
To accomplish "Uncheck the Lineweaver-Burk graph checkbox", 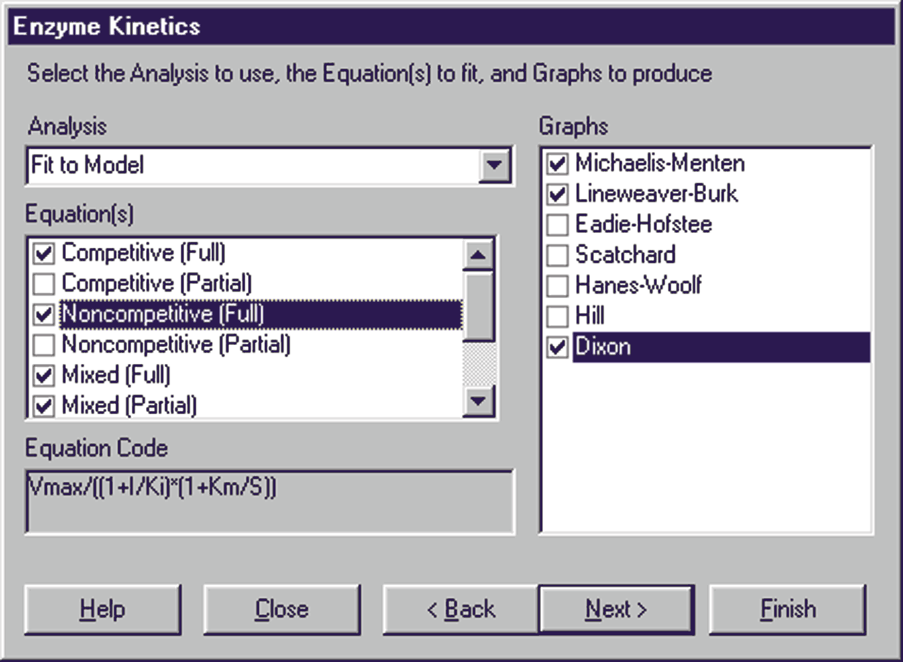I will [557, 194].
